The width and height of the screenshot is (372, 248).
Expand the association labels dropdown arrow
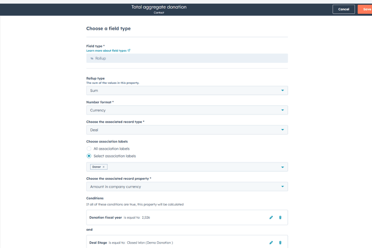pos(283,167)
